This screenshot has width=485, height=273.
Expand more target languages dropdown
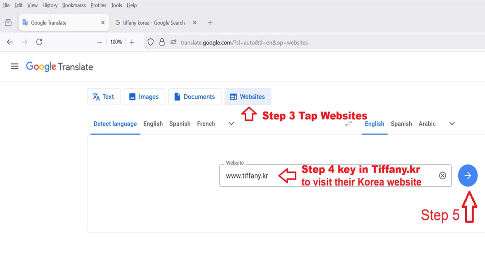click(x=452, y=124)
